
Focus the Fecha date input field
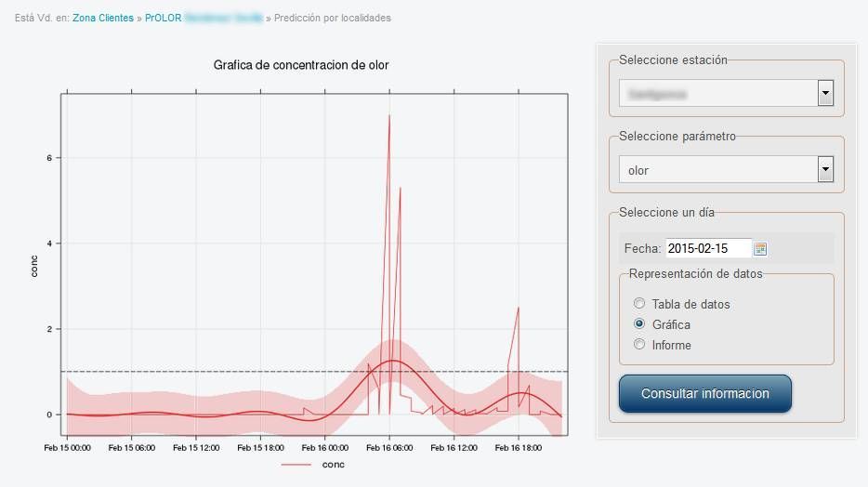[708, 248]
